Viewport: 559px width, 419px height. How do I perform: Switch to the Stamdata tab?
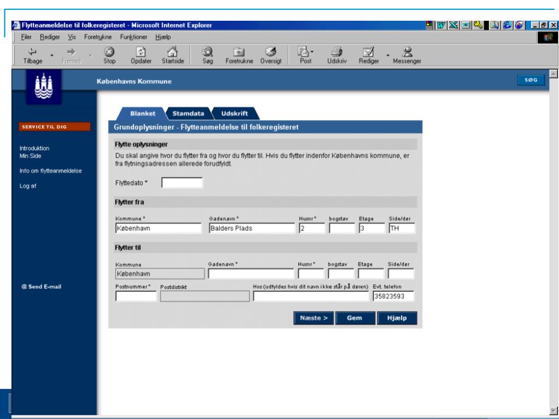pyautogui.click(x=188, y=113)
